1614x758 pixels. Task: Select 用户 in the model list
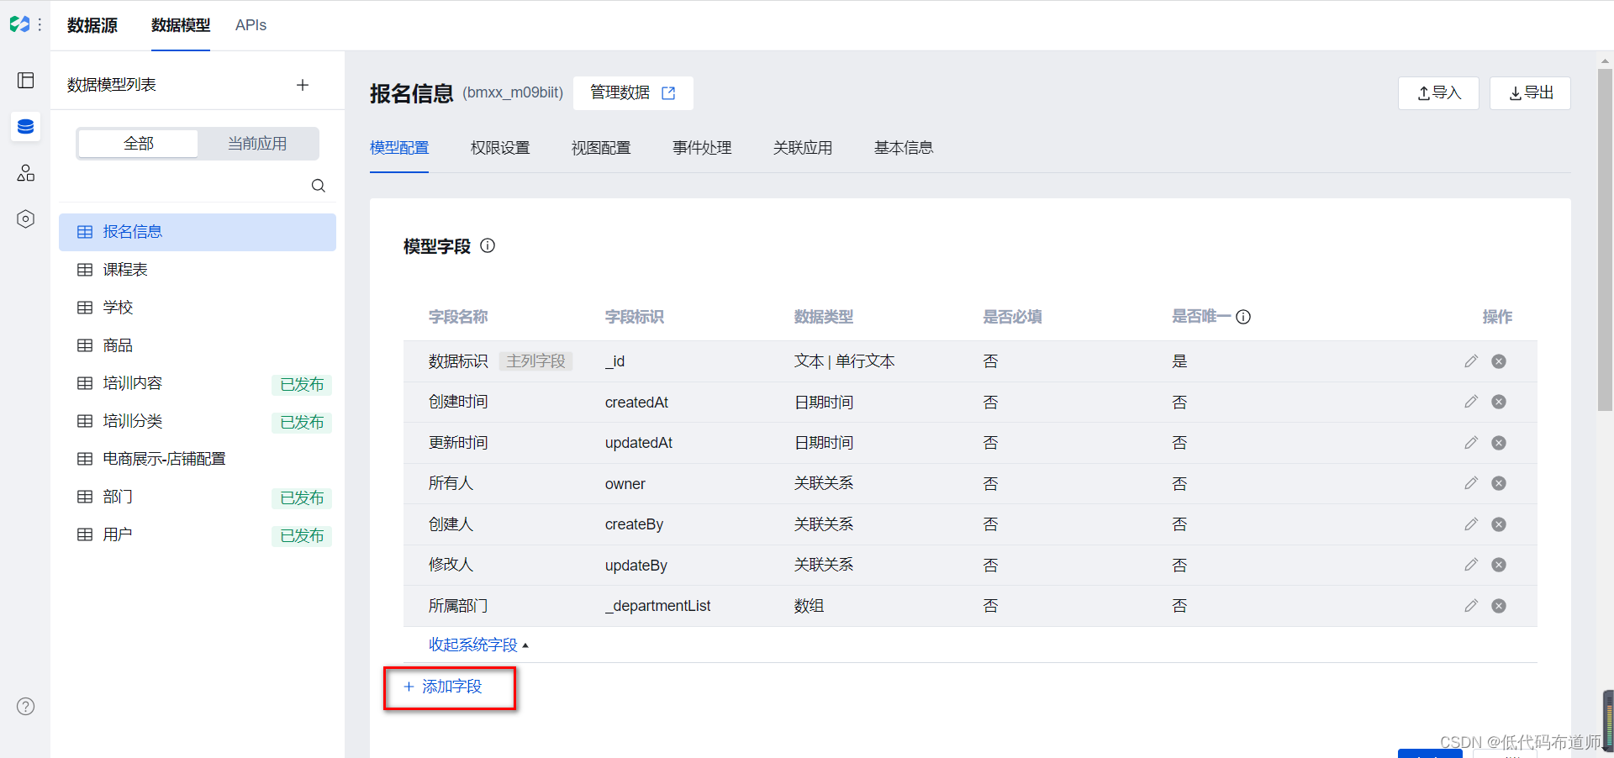click(x=198, y=534)
